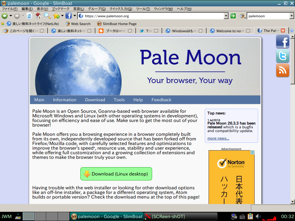The image size is (295, 221).
Task: Switch to the 楽しい無料ネット… tab
Action: (71, 31)
